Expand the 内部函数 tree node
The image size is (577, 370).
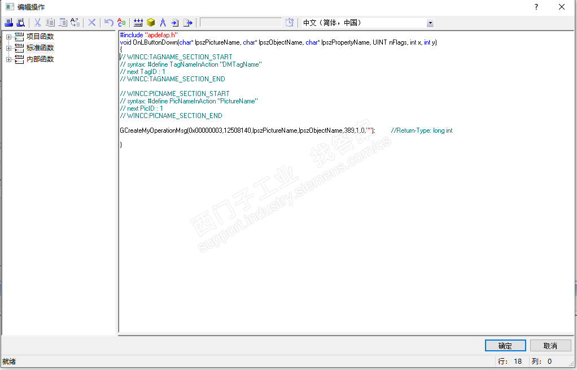(x=9, y=60)
